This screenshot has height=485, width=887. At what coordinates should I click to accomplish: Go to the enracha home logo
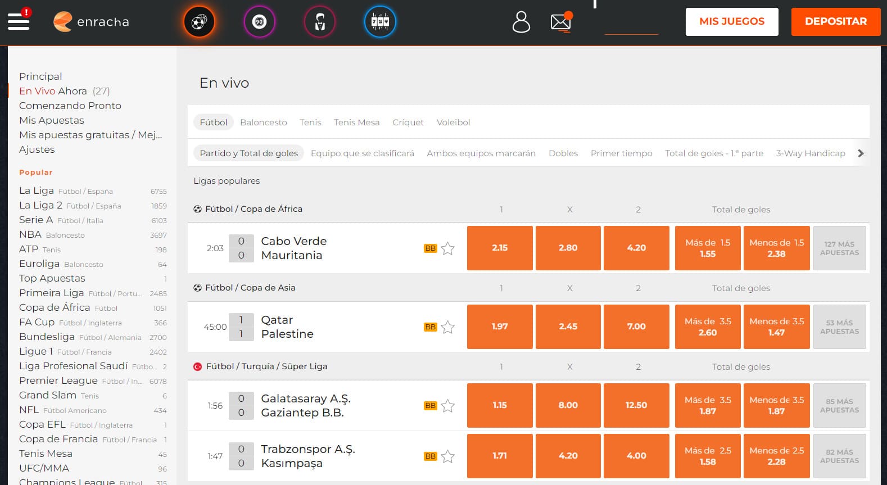[x=91, y=22]
